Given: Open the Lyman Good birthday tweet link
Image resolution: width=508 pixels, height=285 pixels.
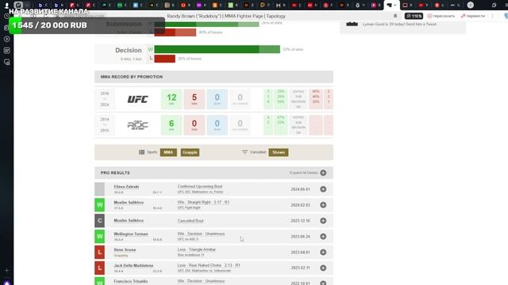Looking at the screenshot, I should point(399,25).
